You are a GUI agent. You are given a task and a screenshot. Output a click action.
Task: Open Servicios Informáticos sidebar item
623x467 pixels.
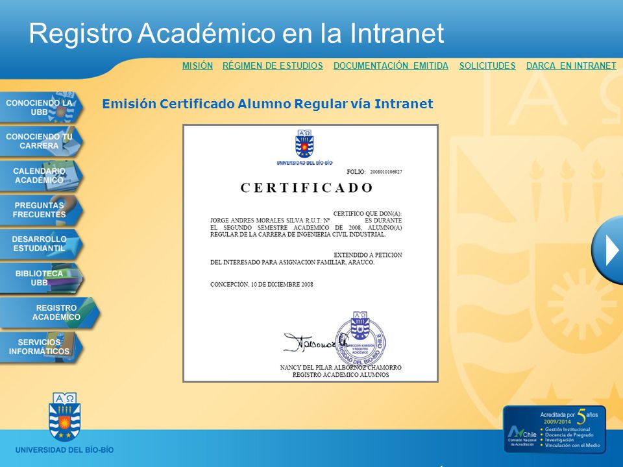(41, 346)
